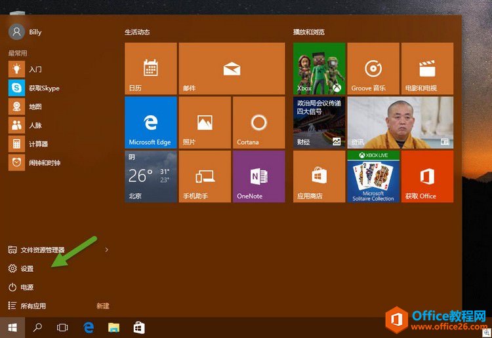Open File Explorer from taskbar

[113, 328]
